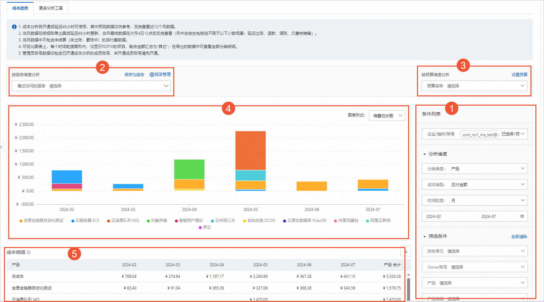Click the com_no1_ma_test account tag
544x302 pixels.
point(480,134)
